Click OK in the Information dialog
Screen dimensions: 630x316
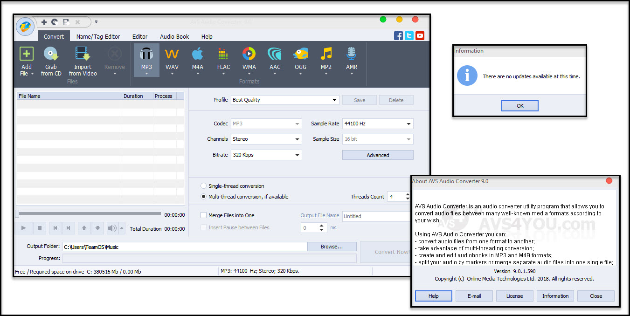click(x=520, y=106)
